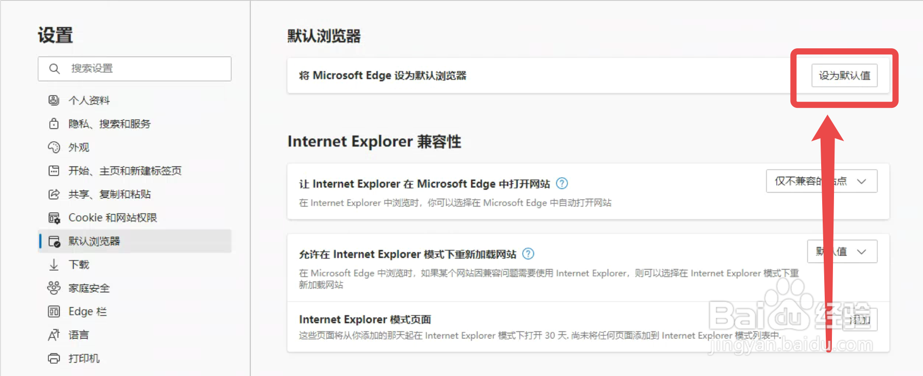Click the share icon for 共享、复制和粘贴

(x=54, y=194)
